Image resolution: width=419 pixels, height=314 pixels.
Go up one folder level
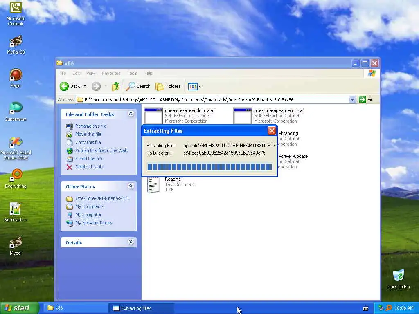click(x=116, y=86)
